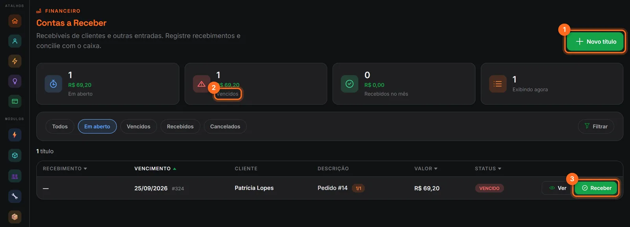
Task: Click the list icon on Exibindo agora card
Action: (498, 84)
